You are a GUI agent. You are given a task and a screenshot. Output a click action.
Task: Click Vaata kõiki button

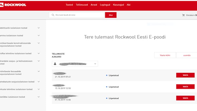165,55
